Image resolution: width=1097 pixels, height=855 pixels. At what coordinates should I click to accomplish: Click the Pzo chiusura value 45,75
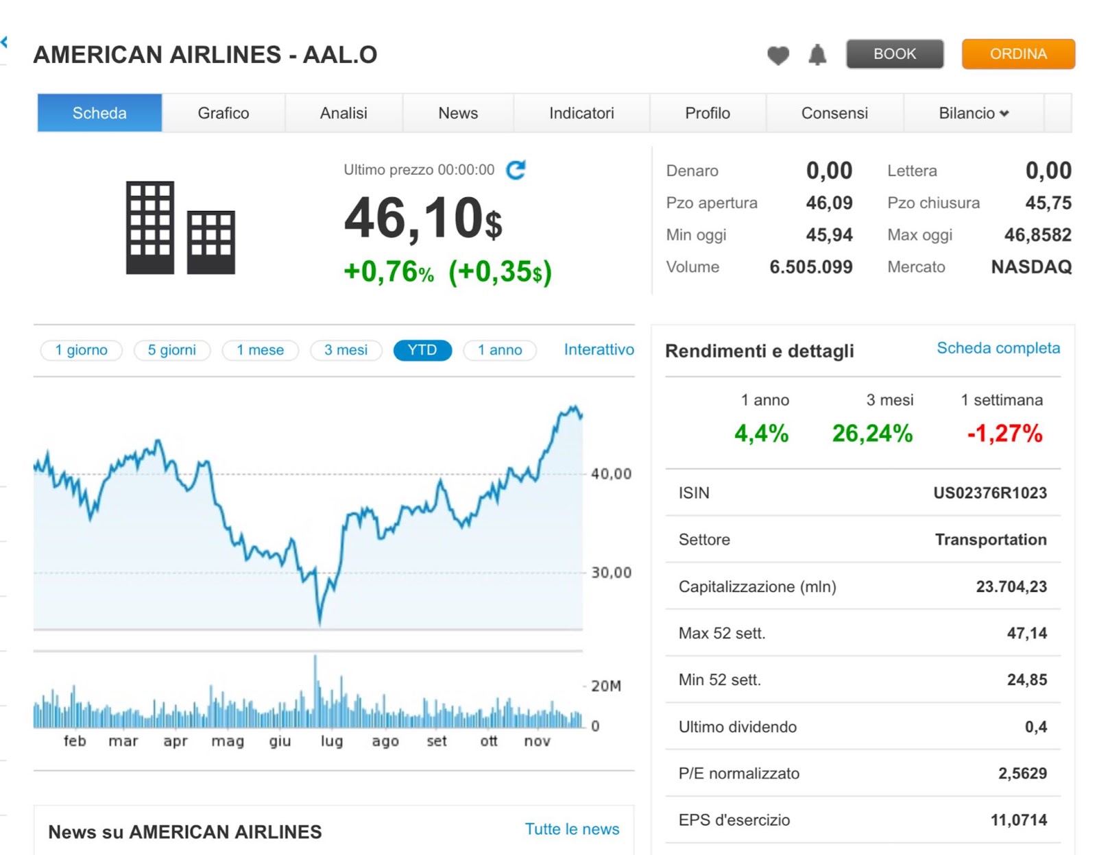click(1048, 203)
